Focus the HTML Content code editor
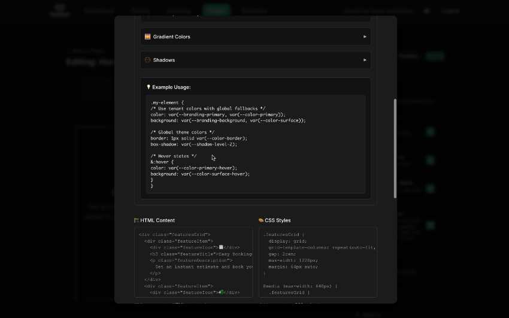This screenshot has height=318, width=509. click(193, 262)
